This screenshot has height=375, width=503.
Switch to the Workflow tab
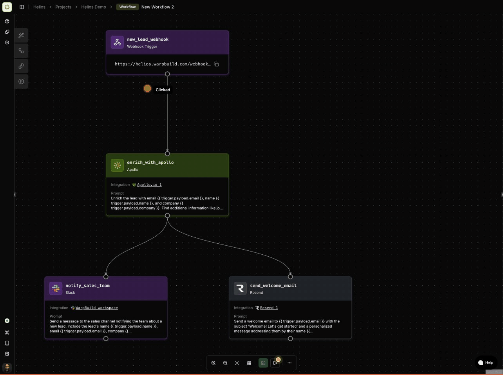127,7
